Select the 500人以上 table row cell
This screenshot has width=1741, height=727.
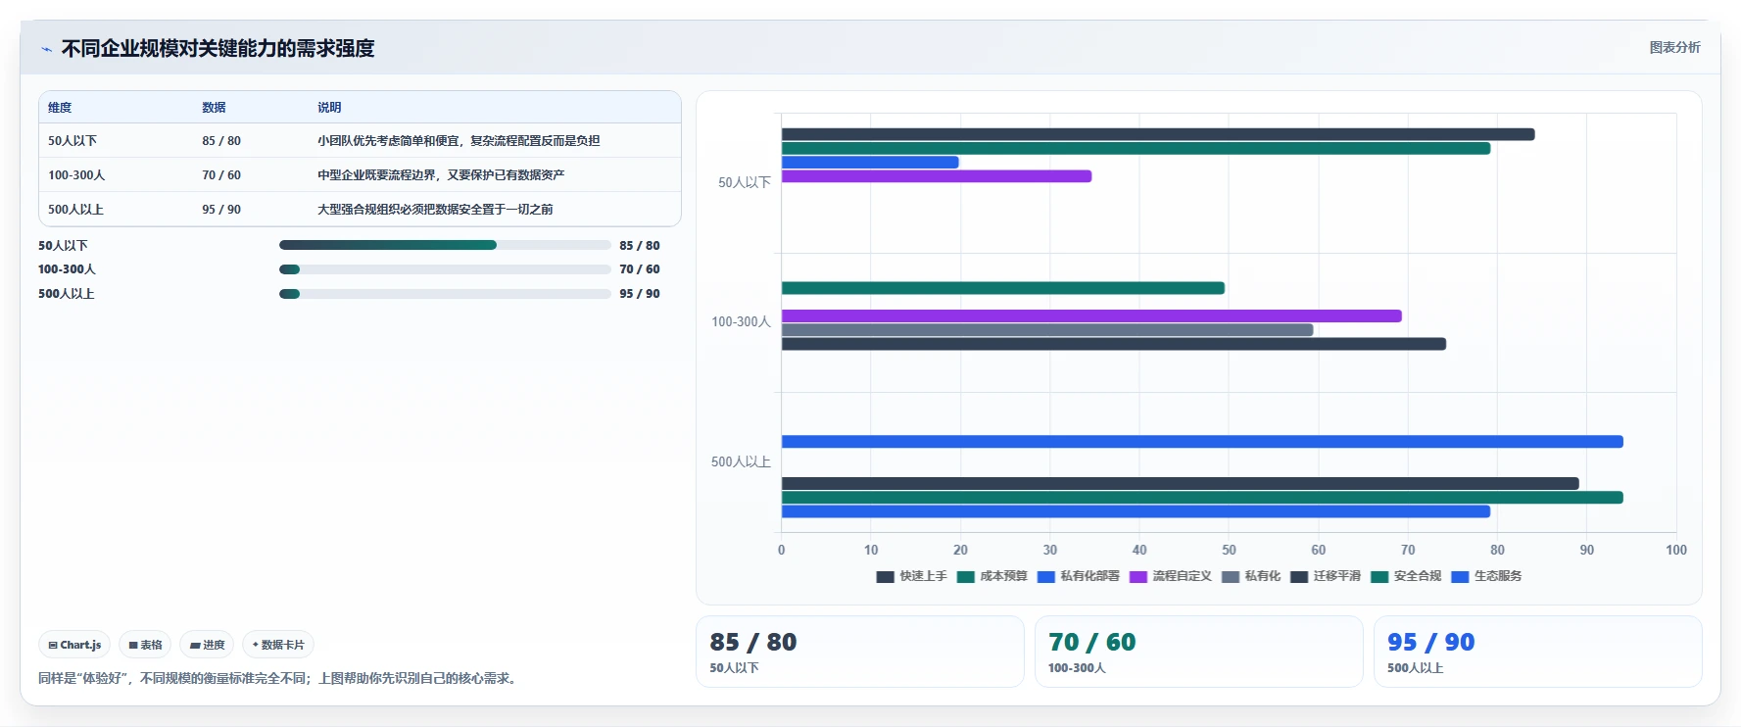click(x=75, y=210)
